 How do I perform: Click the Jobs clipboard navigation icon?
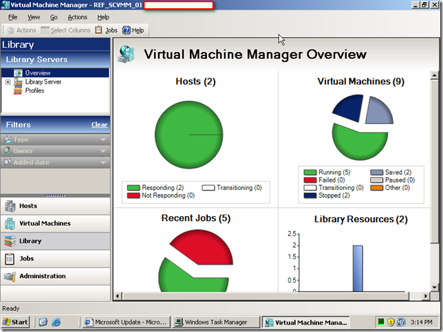(x=10, y=259)
